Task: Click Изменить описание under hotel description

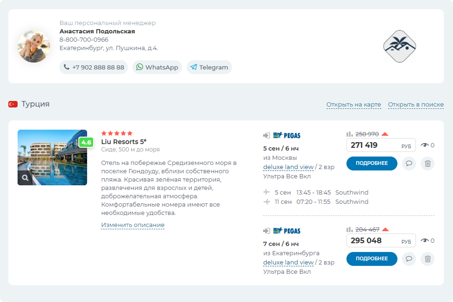Action: pos(132,225)
